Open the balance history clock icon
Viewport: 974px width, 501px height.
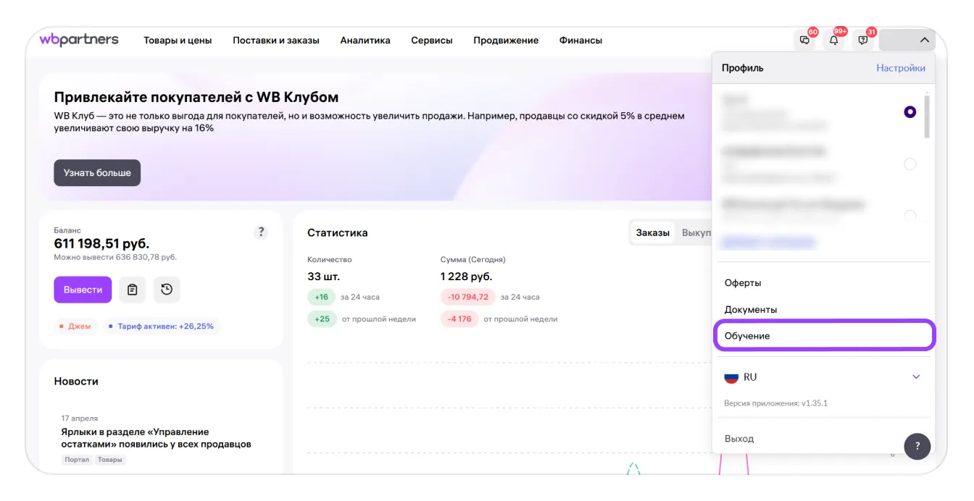tap(167, 290)
